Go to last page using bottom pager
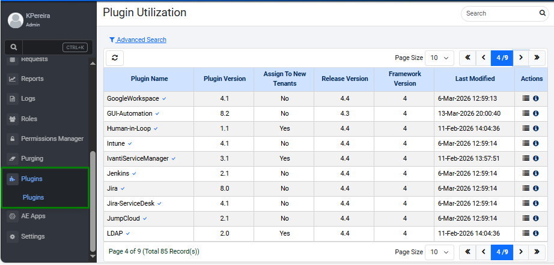 tap(537, 252)
